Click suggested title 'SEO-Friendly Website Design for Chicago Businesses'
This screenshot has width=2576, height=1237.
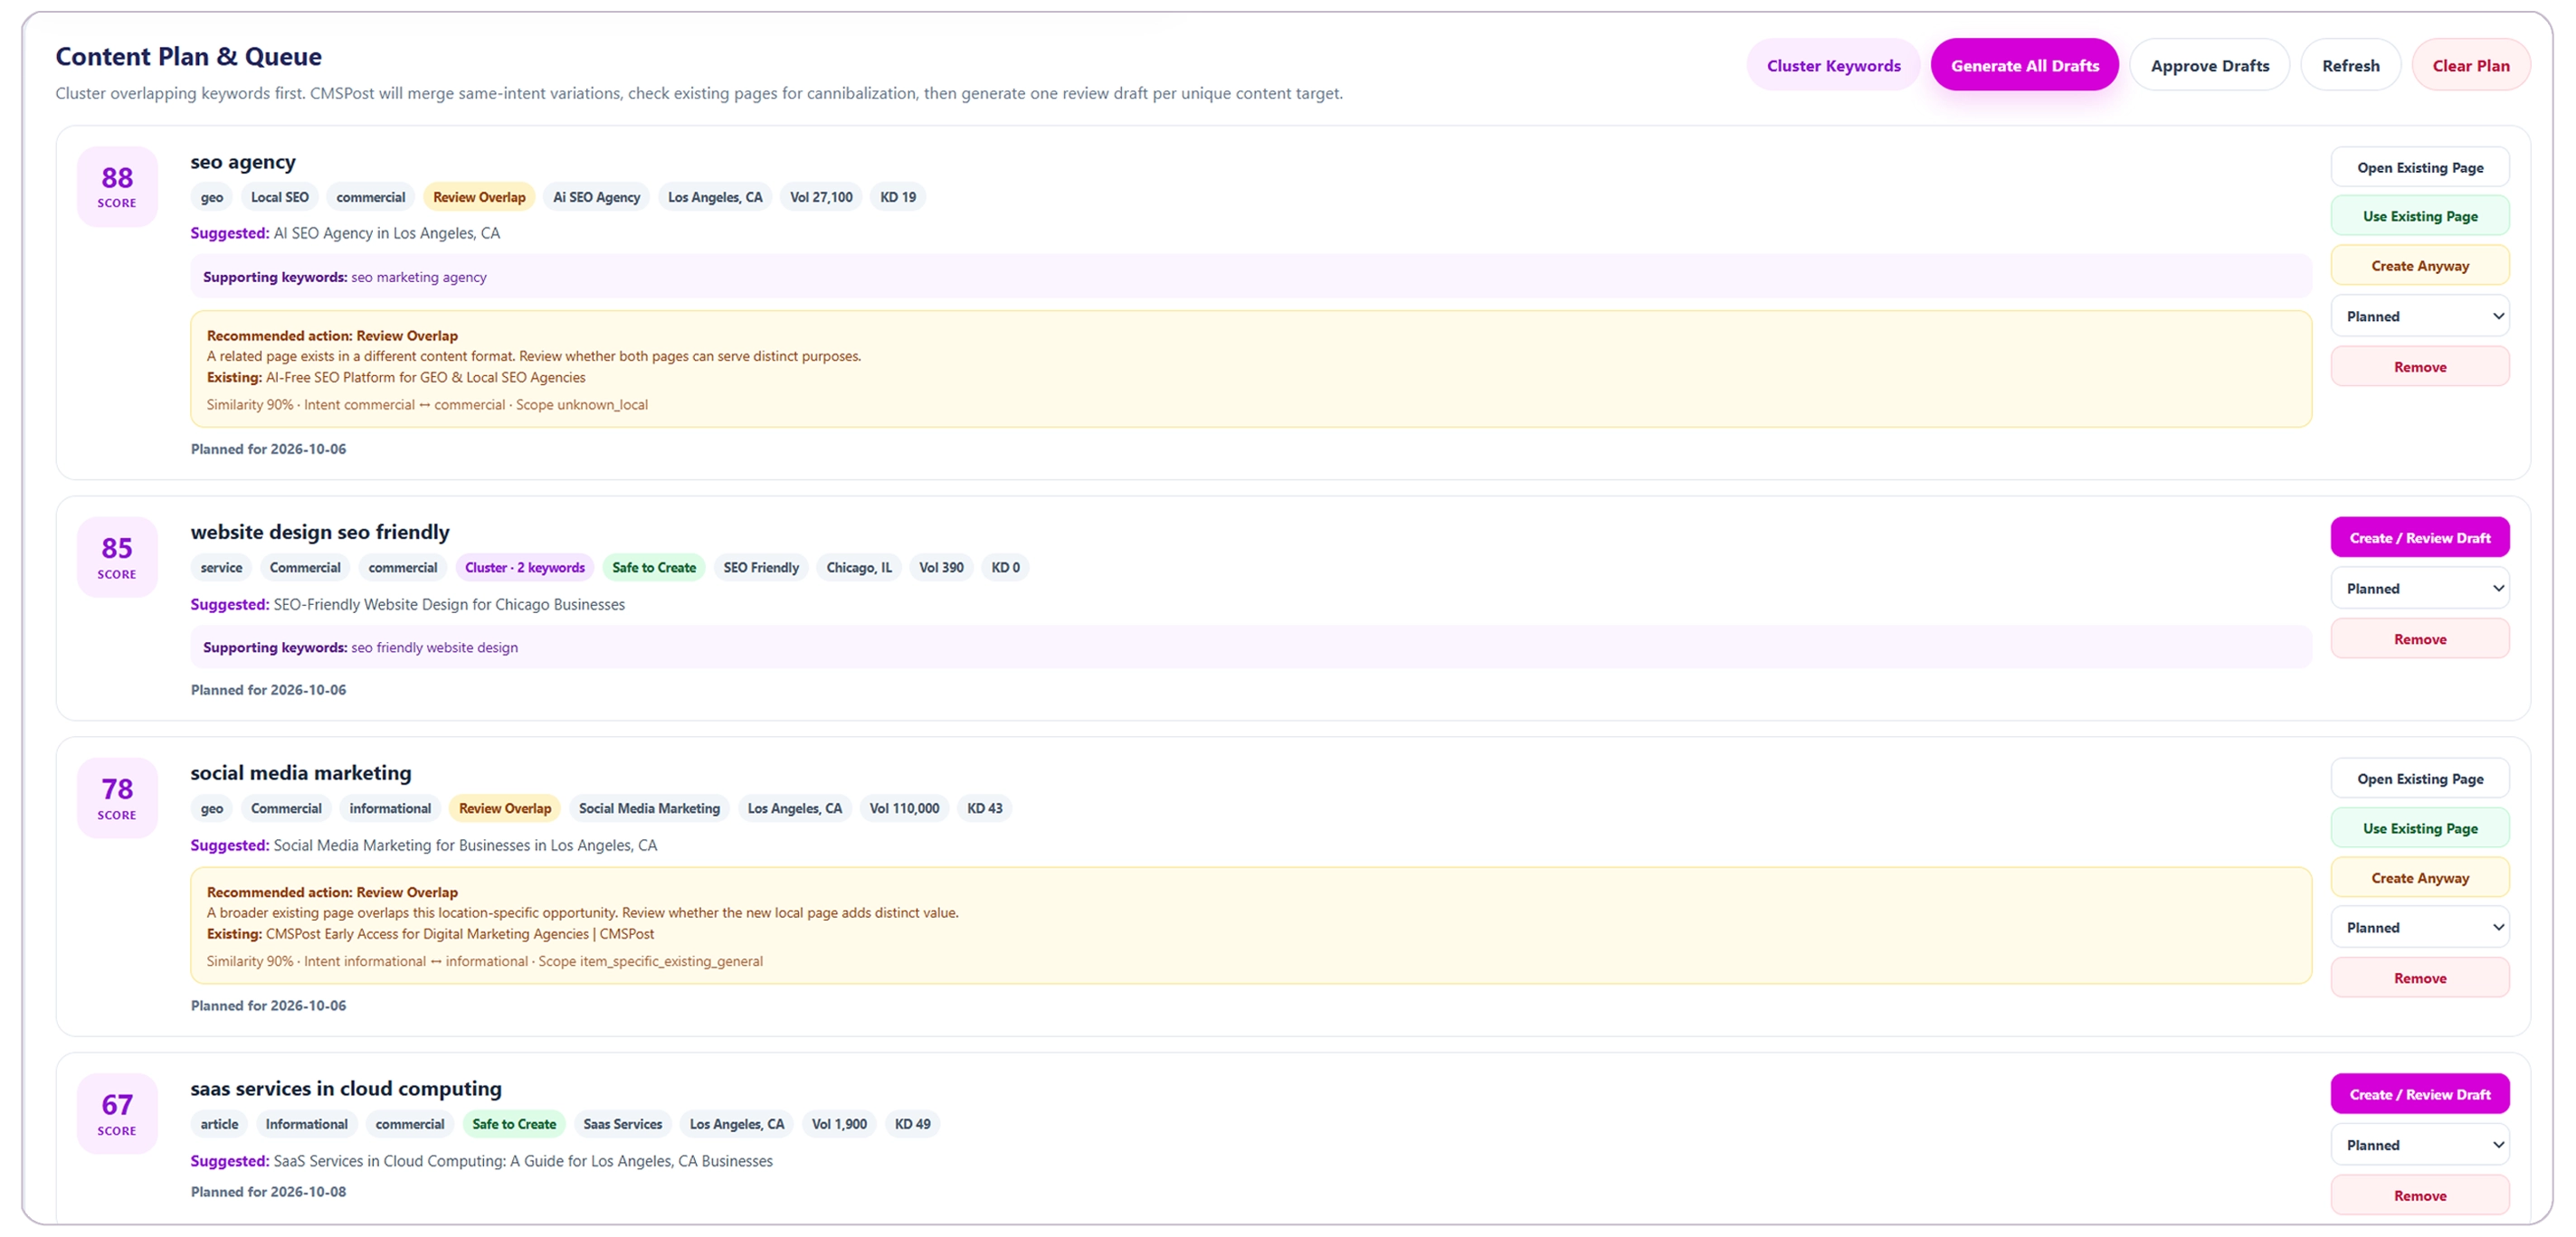449,605
